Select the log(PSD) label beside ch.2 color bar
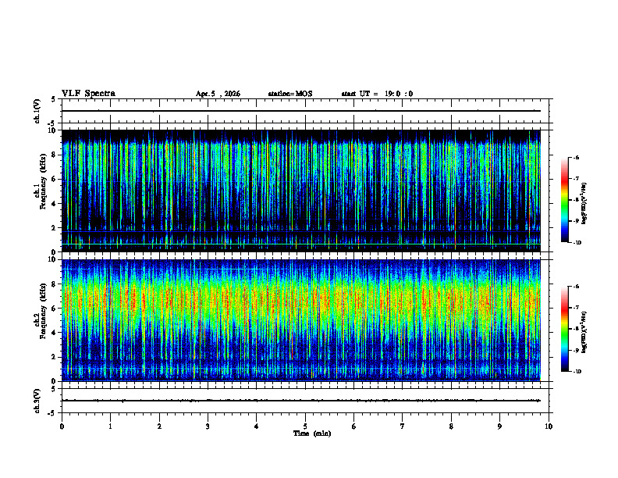Image resolution: width=618 pixels, height=478 pixels. click(584, 333)
